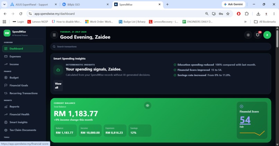Go to the Income page
Image resolution: width=279 pixels, height=146 pixels.
23,64
